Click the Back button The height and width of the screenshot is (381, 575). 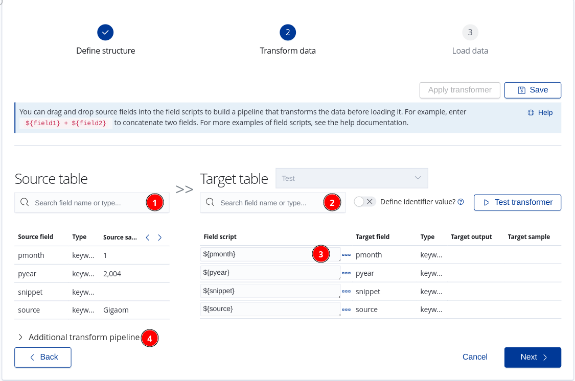[x=43, y=357]
